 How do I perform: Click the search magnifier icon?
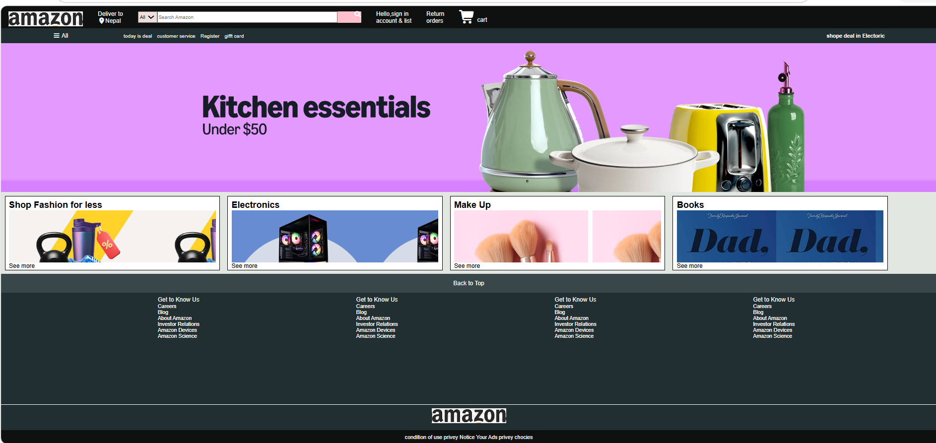pos(357,14)
